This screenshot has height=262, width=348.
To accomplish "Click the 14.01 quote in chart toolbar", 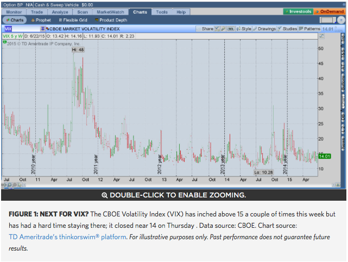I will click(327, 29).
